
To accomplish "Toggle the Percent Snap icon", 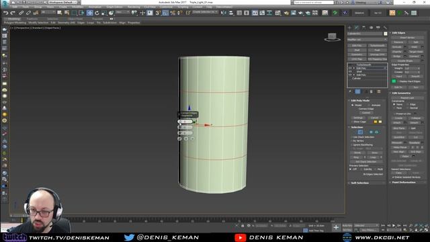I will point(173,13).
